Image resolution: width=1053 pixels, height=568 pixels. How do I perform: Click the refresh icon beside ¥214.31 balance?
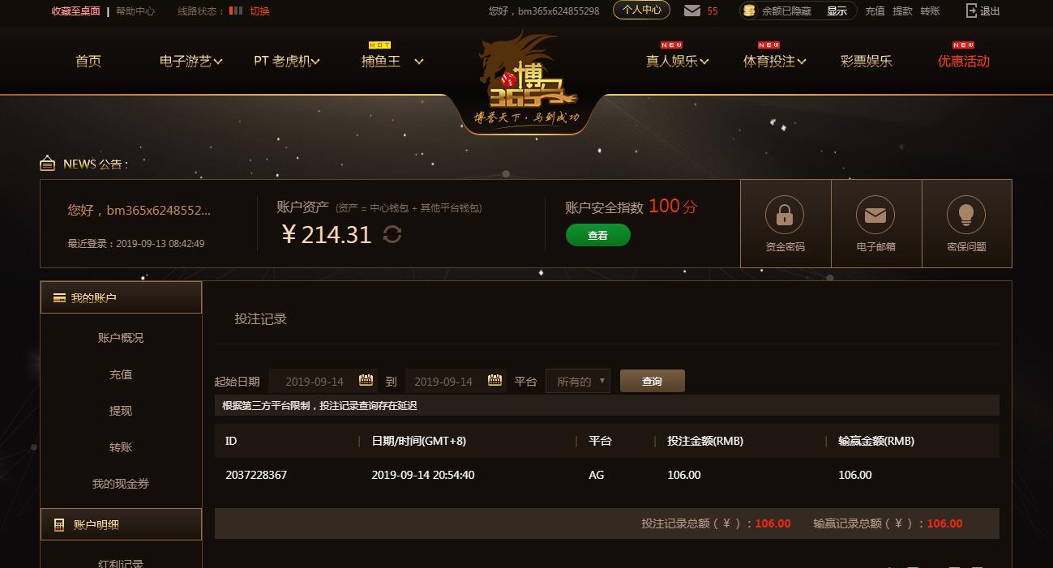point(392,235)
